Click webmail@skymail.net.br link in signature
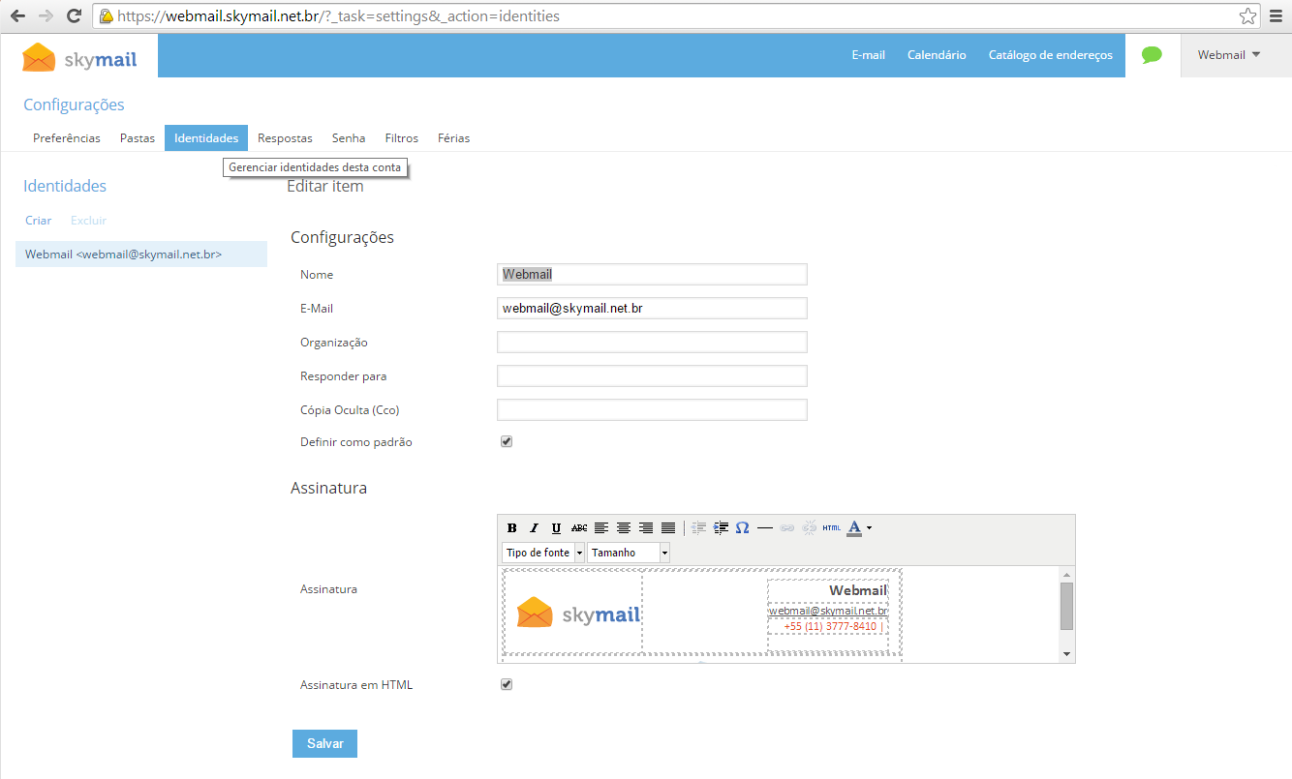This screenshot has height=779, width=1292. point(828,611)
